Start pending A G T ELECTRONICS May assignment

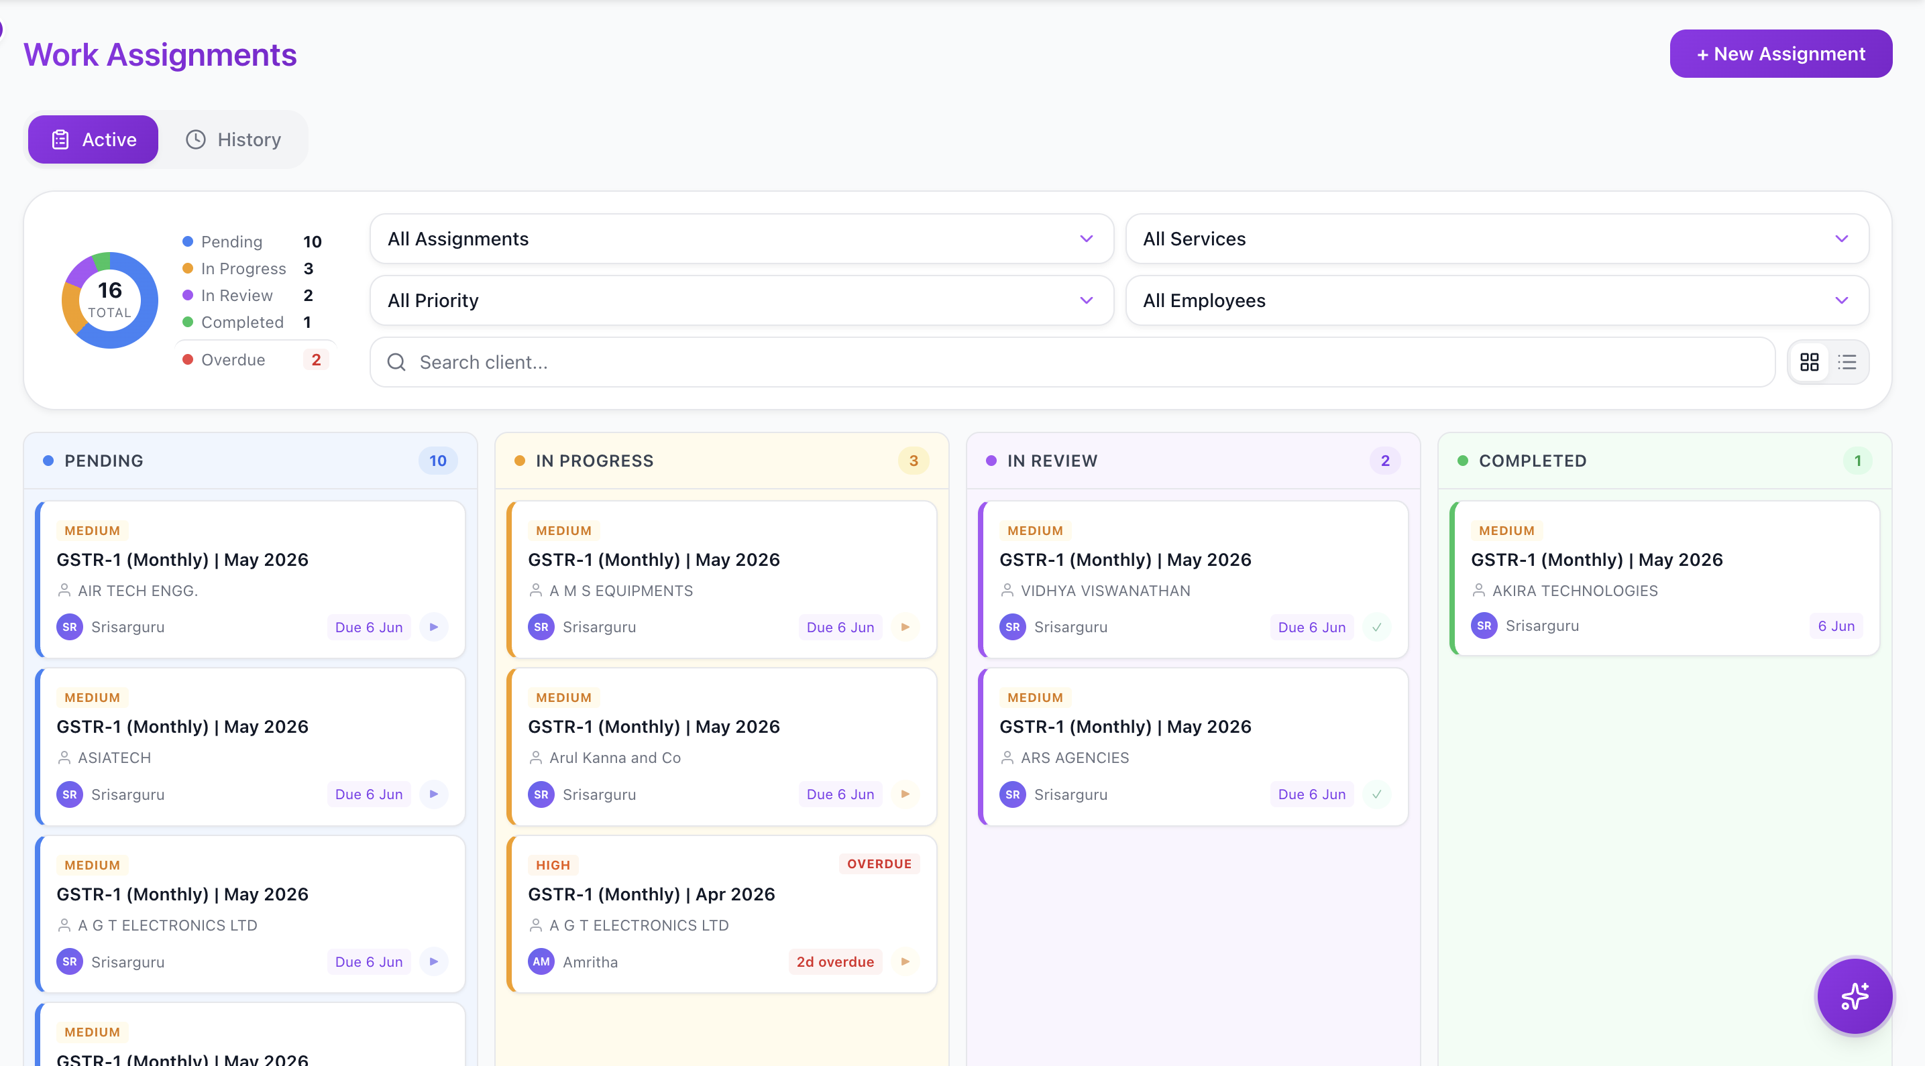click(433, 961)
